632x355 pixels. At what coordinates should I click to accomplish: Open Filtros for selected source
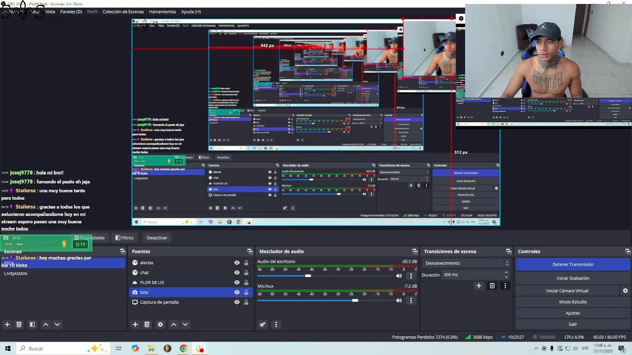click(124, 238)
